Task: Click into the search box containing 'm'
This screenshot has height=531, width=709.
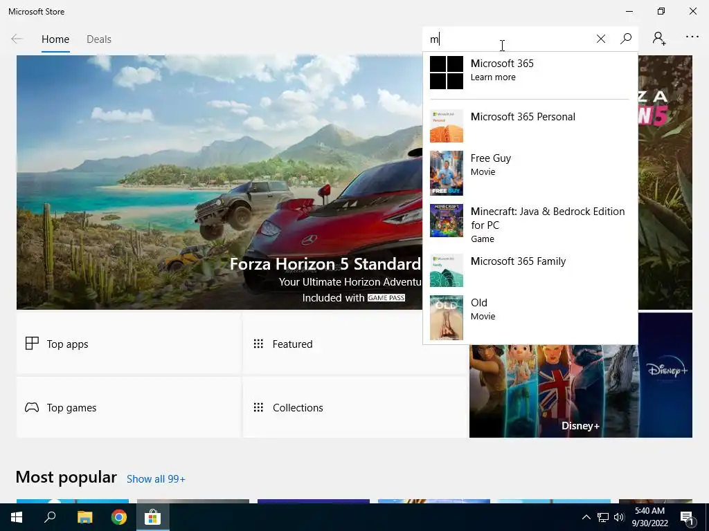Action: (x=509, y=39)
